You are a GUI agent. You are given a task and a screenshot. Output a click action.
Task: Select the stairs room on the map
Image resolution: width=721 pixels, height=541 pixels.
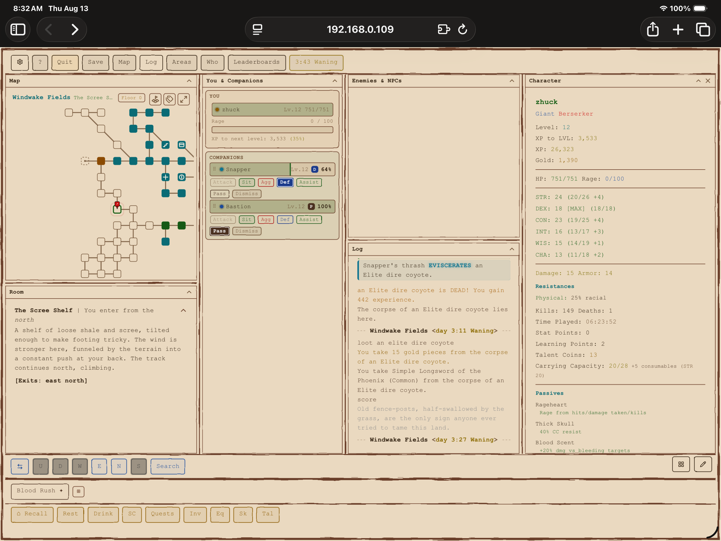(166, 145)
